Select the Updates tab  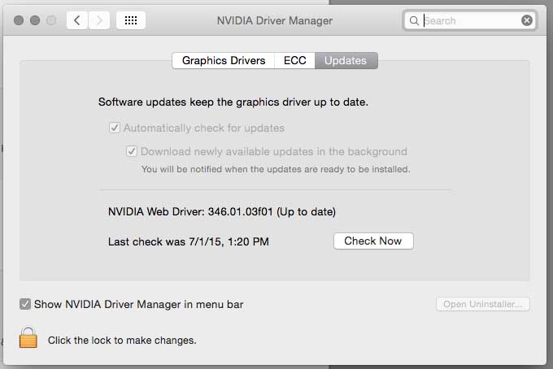[346, 60]
